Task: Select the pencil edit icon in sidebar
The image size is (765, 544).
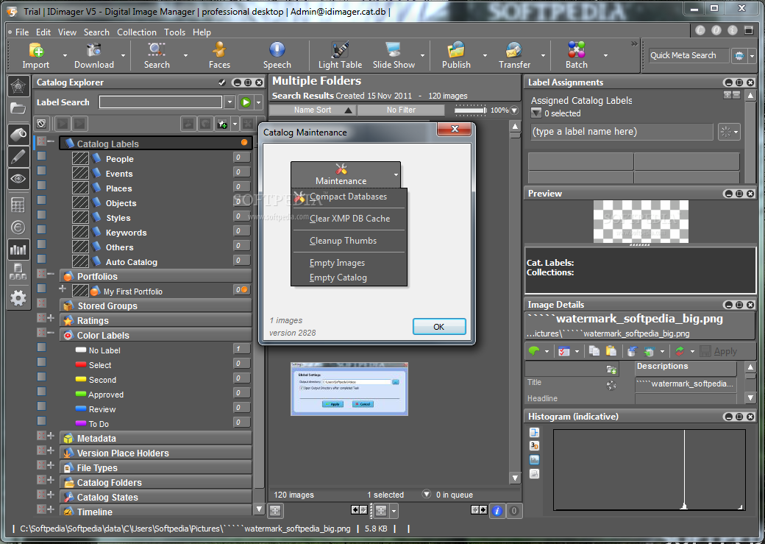Action: [18, 157]
